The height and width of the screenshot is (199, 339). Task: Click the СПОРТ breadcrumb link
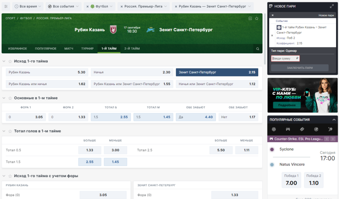tap(10, 18)
